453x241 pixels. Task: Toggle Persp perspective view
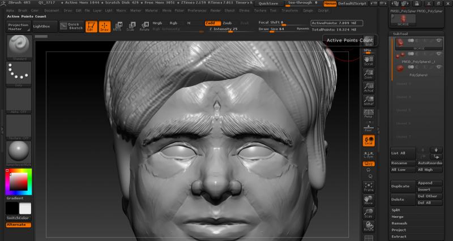369,114
